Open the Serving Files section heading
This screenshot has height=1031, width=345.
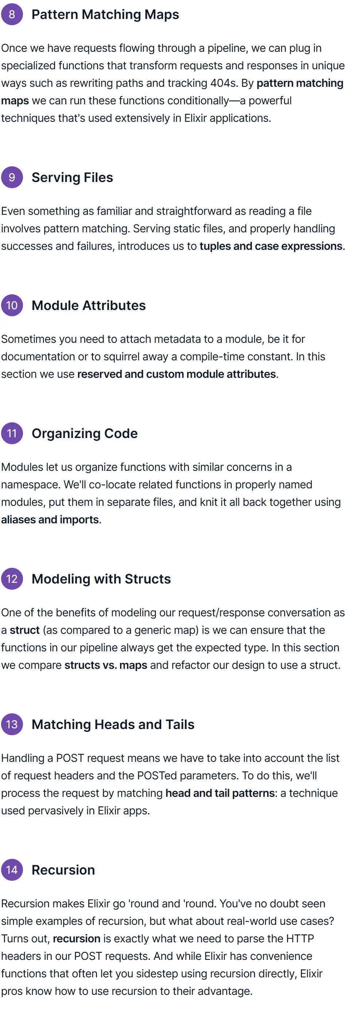pos(73,177)
